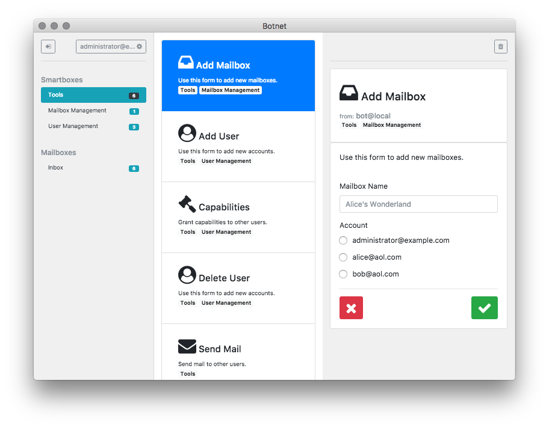Click the inbox icon in detail header
Viewport: 549px width, 428px height.
pos(349,93)
